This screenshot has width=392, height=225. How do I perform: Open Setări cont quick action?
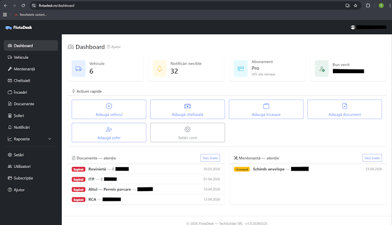[x=188, y=133]
